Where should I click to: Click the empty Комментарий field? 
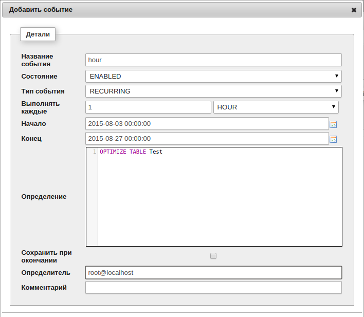tap(213, 288)
